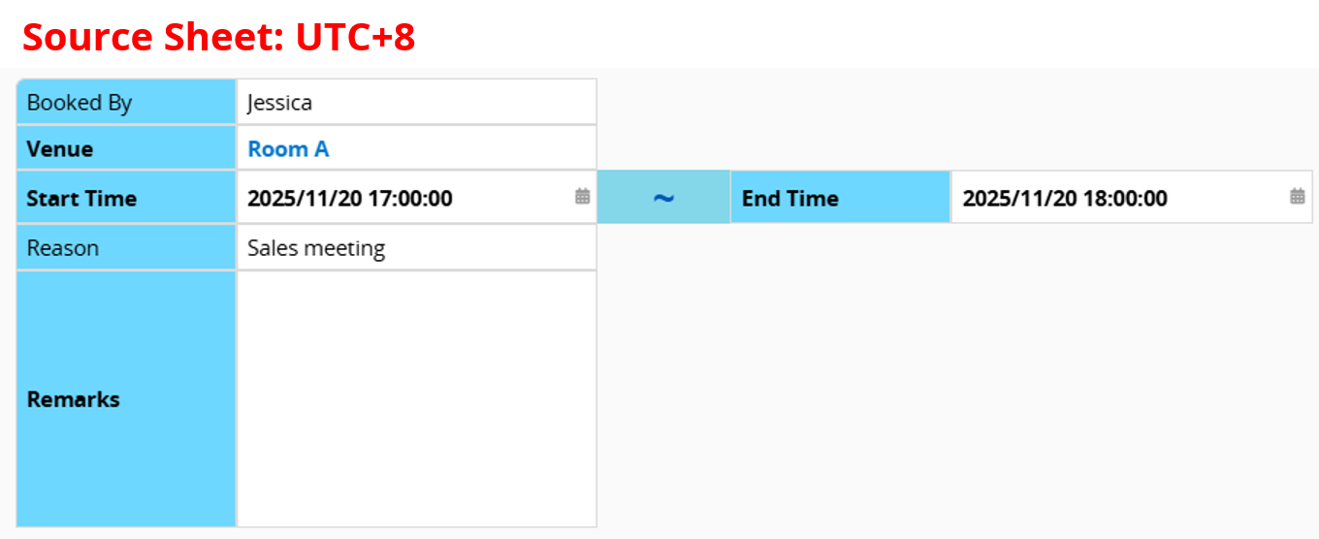Click the Booked By field containing Jessica

pos(416,103)
